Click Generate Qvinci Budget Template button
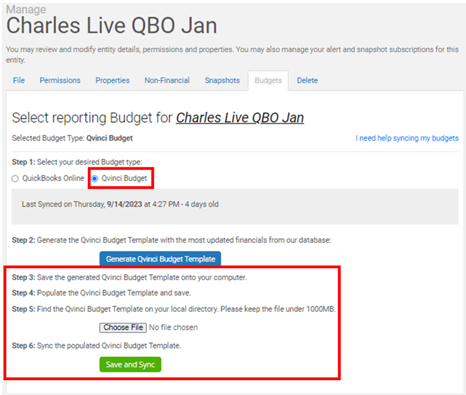The width and height of the screenshot is (466, 395). click(x=160, y=259)
